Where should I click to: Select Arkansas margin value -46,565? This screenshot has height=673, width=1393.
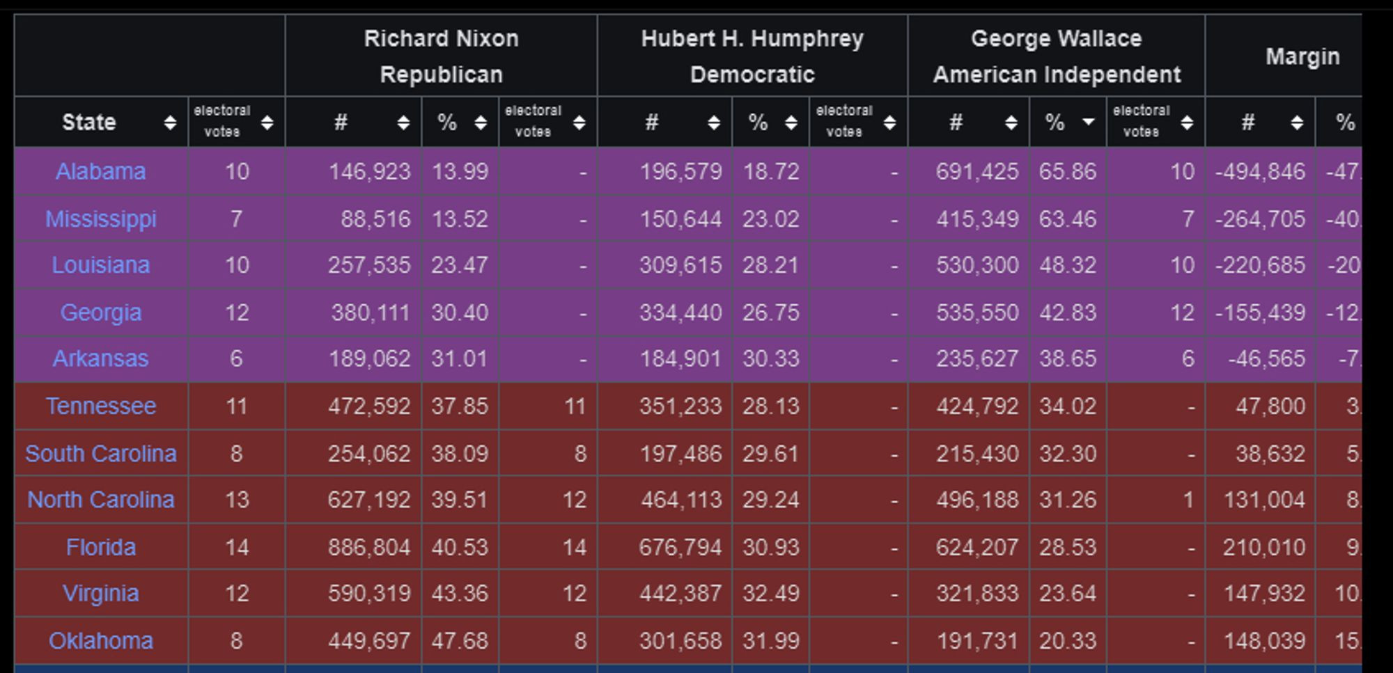1266,358
